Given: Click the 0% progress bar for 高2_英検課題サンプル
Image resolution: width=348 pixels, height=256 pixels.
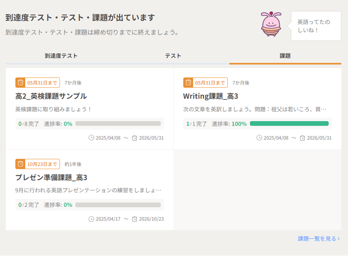Looking at the screenshot, I should 118,123.
